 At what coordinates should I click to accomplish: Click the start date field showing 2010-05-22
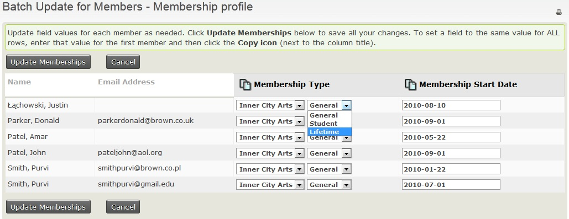(x=451, y=137)
